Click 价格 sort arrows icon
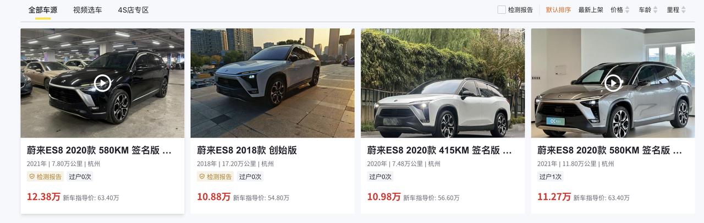This screenshot has width=704, height=223. [x=628, y=10]
